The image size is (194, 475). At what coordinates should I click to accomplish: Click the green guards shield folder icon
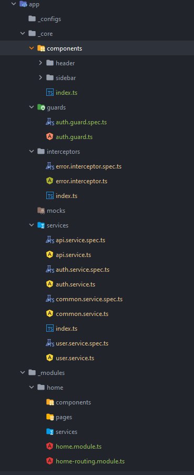[x=41, y=107]
